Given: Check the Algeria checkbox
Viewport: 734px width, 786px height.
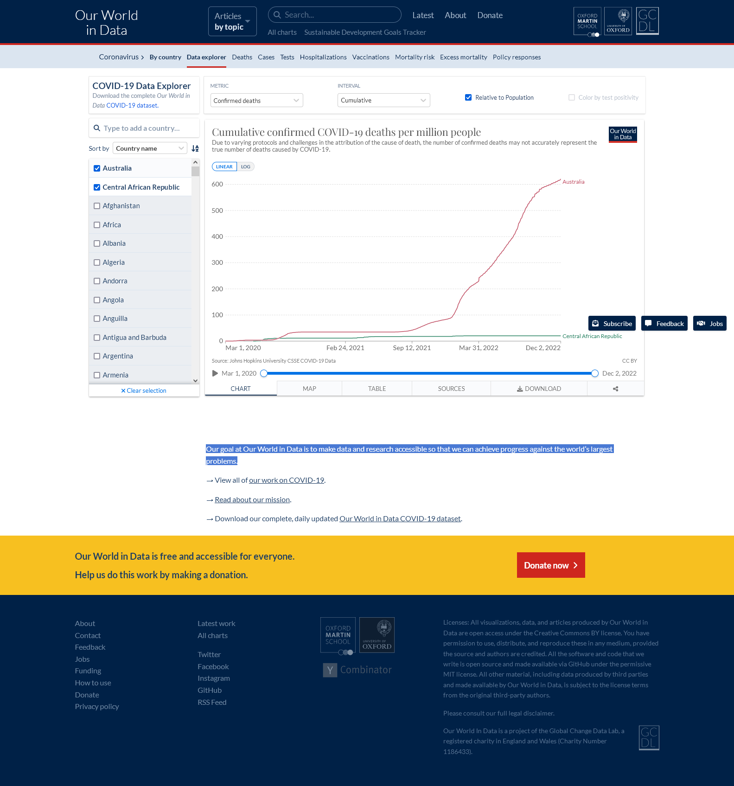Looking at the screenshot, I should (97, 262).
